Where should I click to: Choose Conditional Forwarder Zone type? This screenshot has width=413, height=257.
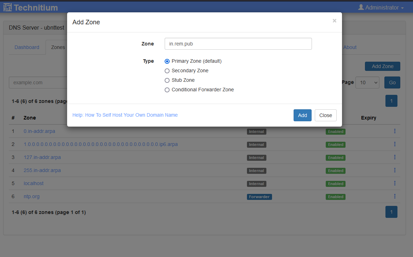click(x=167, y=90)
